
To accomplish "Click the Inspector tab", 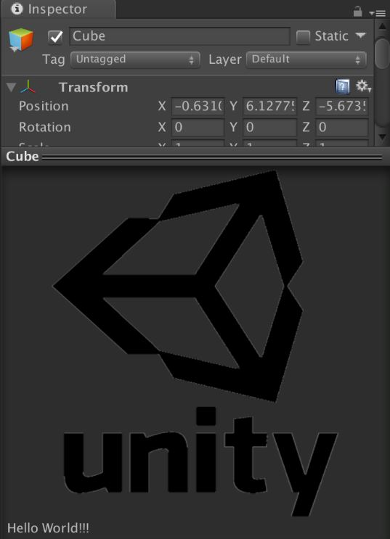I will [58, 9].
